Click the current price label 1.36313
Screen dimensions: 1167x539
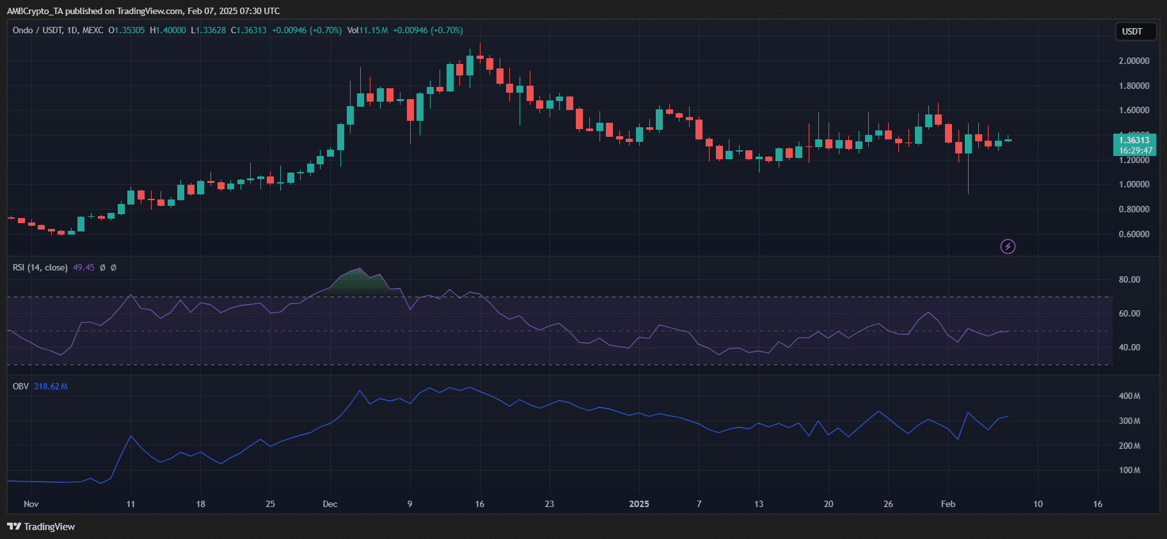pos(1134,140)
